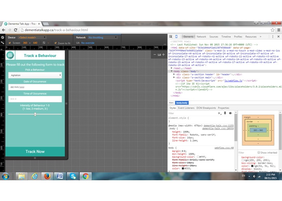Click the animation/color diamond icon in Styles

pos(230,113)
